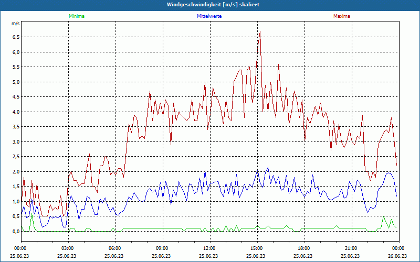Click the 12:00 time label

click(x=209, y=248)
